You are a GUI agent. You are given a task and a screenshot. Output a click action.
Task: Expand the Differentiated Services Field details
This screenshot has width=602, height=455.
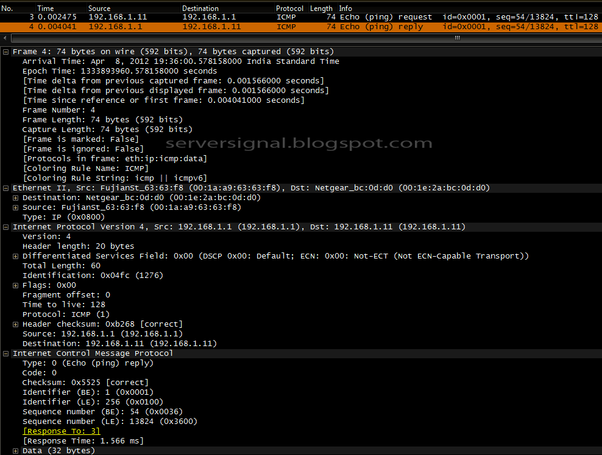[15, 255]
